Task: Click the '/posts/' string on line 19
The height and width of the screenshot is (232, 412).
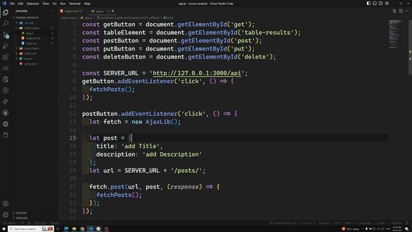Action: tap(186, 171)
